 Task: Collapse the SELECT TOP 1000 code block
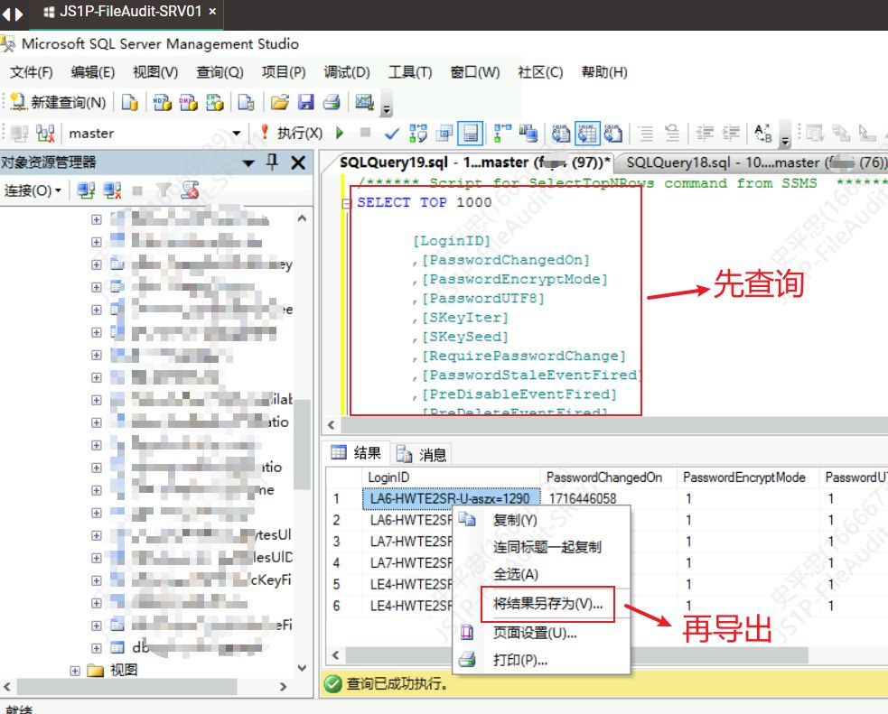point(345,204)
